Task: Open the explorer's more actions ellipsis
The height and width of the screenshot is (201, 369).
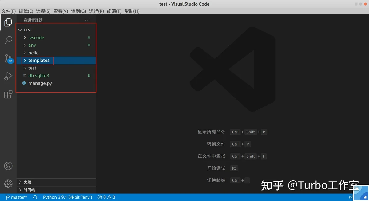Action: click(87, 20)
